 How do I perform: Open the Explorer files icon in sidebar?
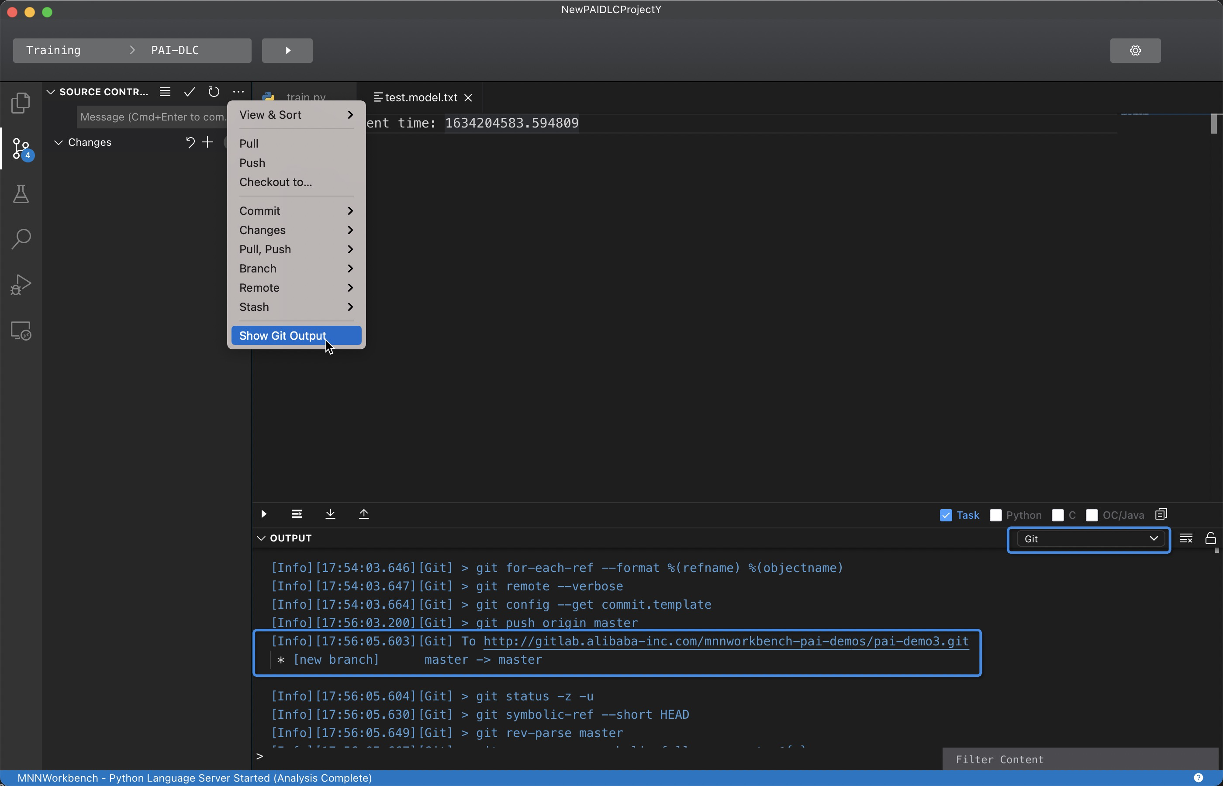[21, 103]
